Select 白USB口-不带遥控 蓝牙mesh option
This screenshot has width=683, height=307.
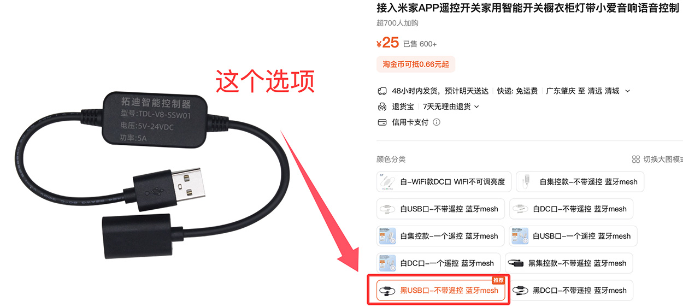point(441,209)
